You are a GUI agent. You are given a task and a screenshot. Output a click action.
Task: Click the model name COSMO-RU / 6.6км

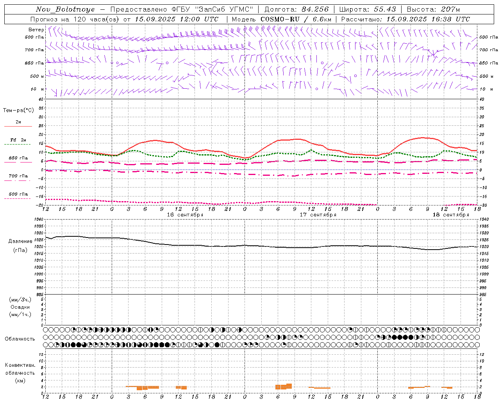[296, 19]
